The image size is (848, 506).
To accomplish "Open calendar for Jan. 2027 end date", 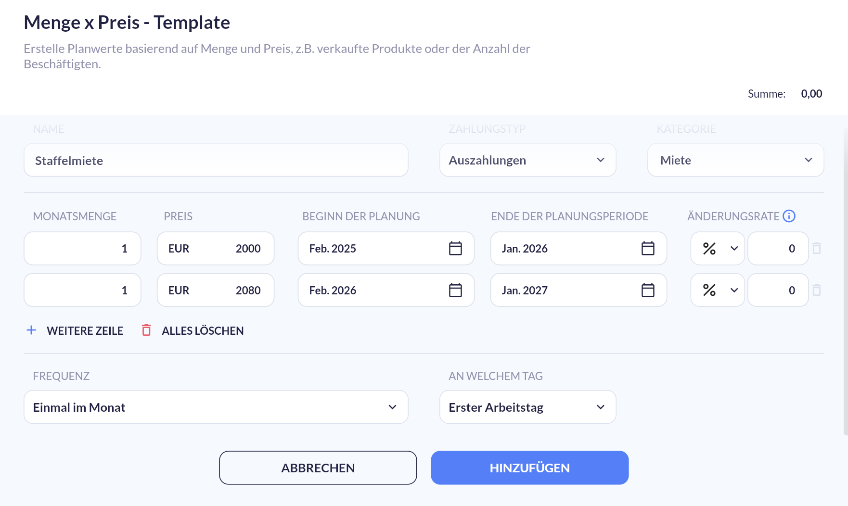I will tap(648, 290).
